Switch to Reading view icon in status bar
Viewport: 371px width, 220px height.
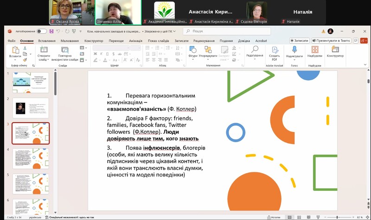click(308, 217)
